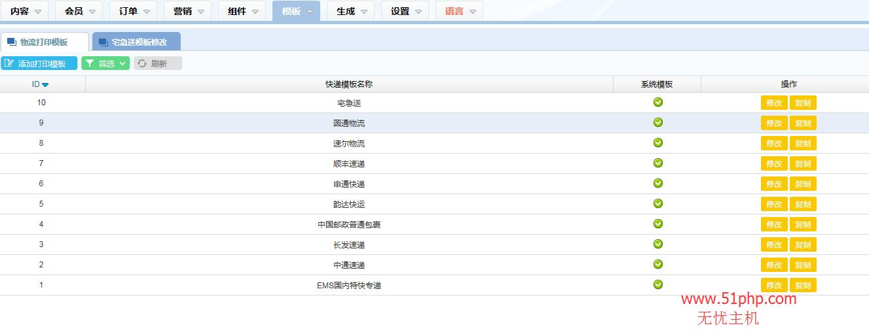
Task: Open the 会员 dropdown menu
Action: pos(79,11)
